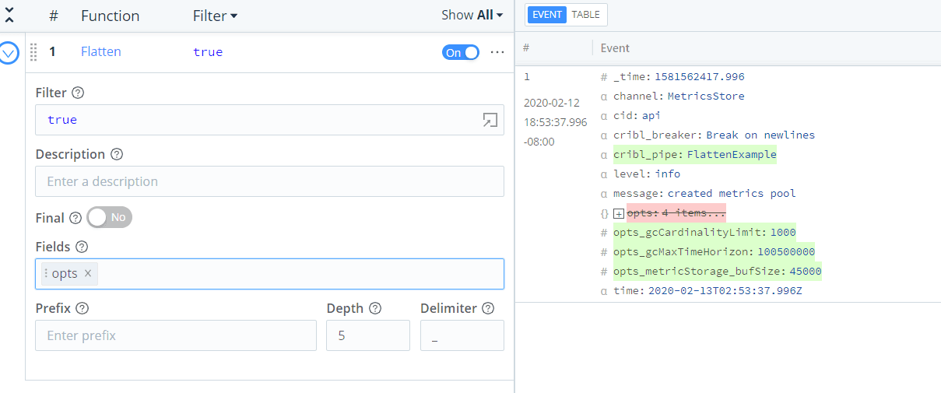Select the Event view tab

tap(547, 15)
